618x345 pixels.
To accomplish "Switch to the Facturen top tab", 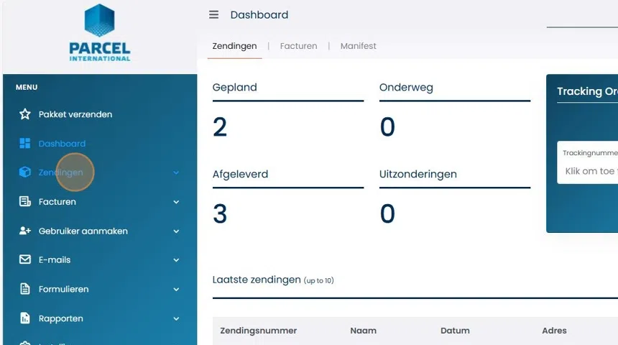I will pyautogui.click(x=298, y=46).
